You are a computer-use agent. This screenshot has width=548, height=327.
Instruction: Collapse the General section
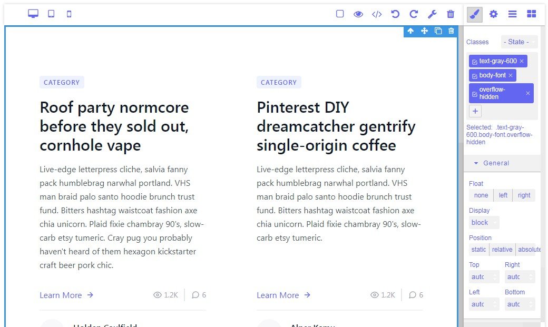click(x=493, y=163)
